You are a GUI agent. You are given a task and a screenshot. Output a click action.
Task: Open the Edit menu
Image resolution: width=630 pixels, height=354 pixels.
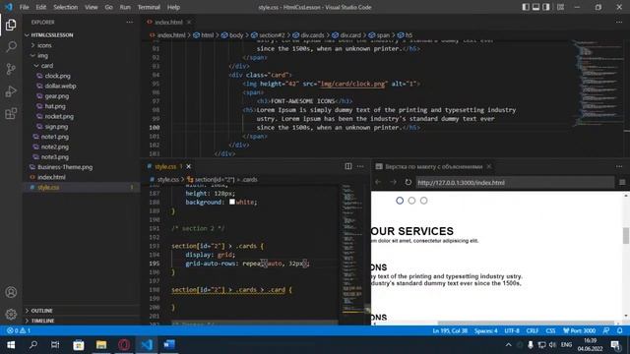(41, 7)
